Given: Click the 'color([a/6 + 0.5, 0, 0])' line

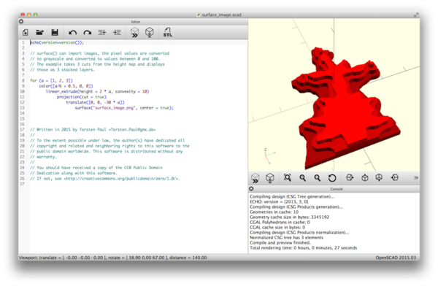Looking at the screenshot, I should point(66,86).
